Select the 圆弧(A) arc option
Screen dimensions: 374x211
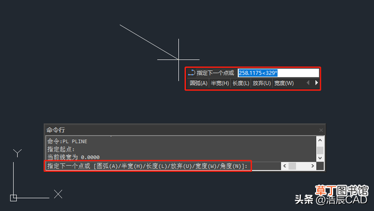tap(199, 84)
